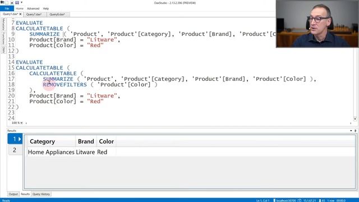Click the run query icon in quick access toolbar

click(x=12, y=2)
